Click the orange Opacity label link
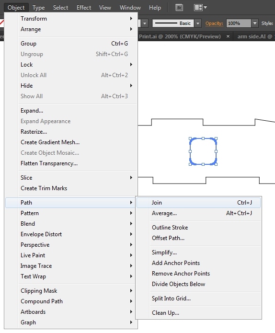Image resolution: width=275 pixels, height=333 pixels. click(214, 23)
